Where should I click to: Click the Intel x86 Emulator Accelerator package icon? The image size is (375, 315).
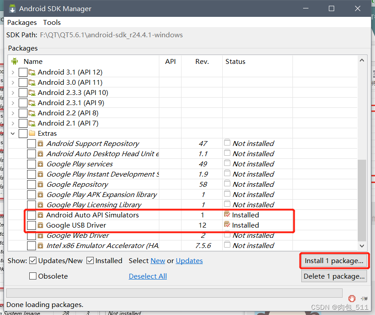click(x=40, y=246)
